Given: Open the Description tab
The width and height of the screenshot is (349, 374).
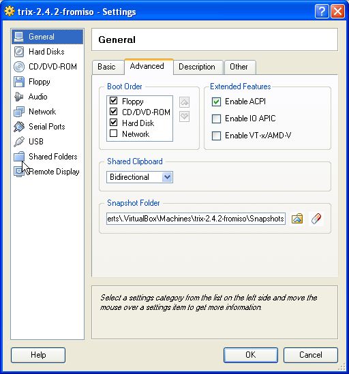Looking at the screenshot, I should tap(198, 67).
